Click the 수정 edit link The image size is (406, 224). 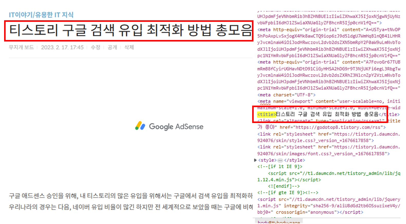[96, 47]
